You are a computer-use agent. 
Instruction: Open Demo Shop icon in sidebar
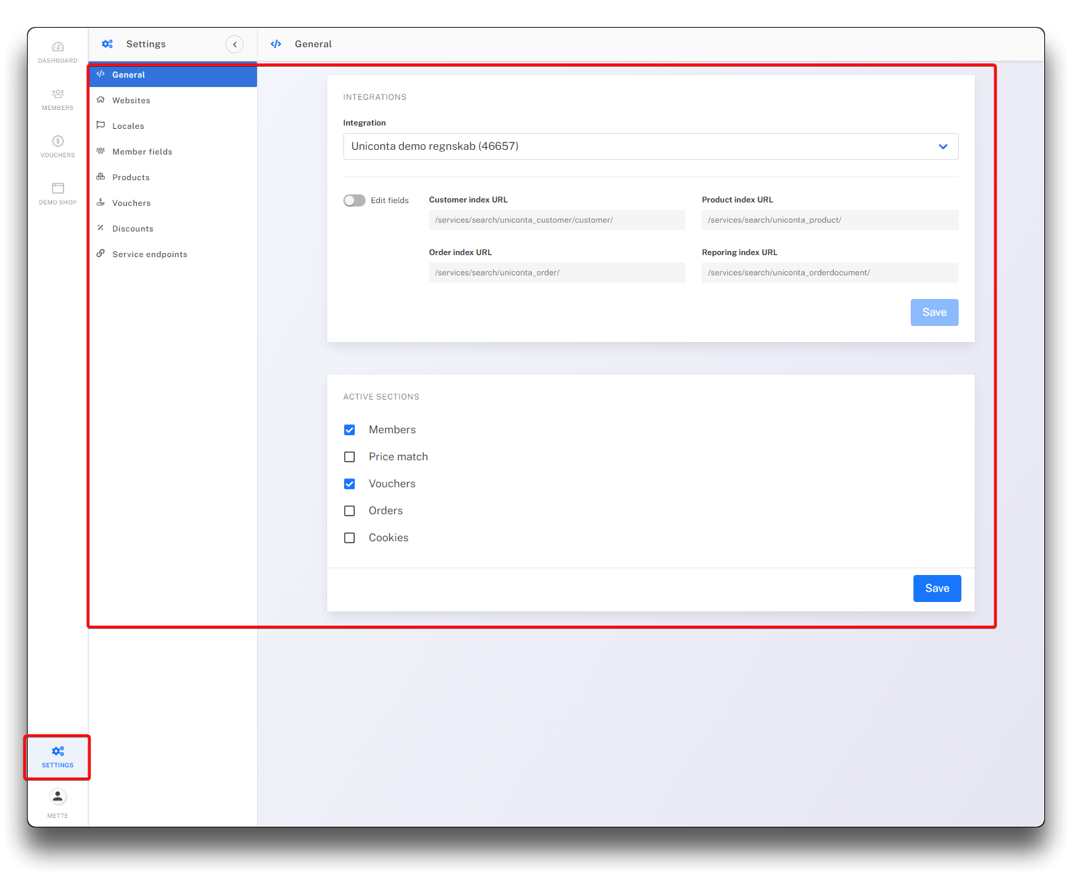point(58,189)
